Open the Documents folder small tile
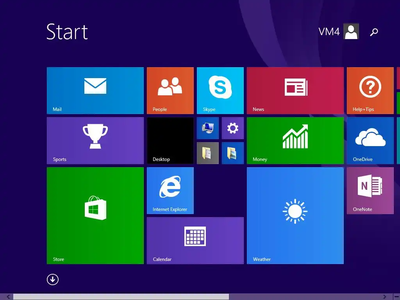Viewport: 400px width, 300px height. pos(208,153)
